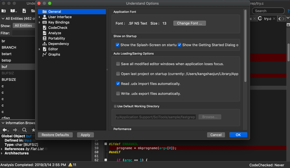This screenshot has height=168, width=290.
Task: Expand the User Interface tree node
Action: click(39, 17)
